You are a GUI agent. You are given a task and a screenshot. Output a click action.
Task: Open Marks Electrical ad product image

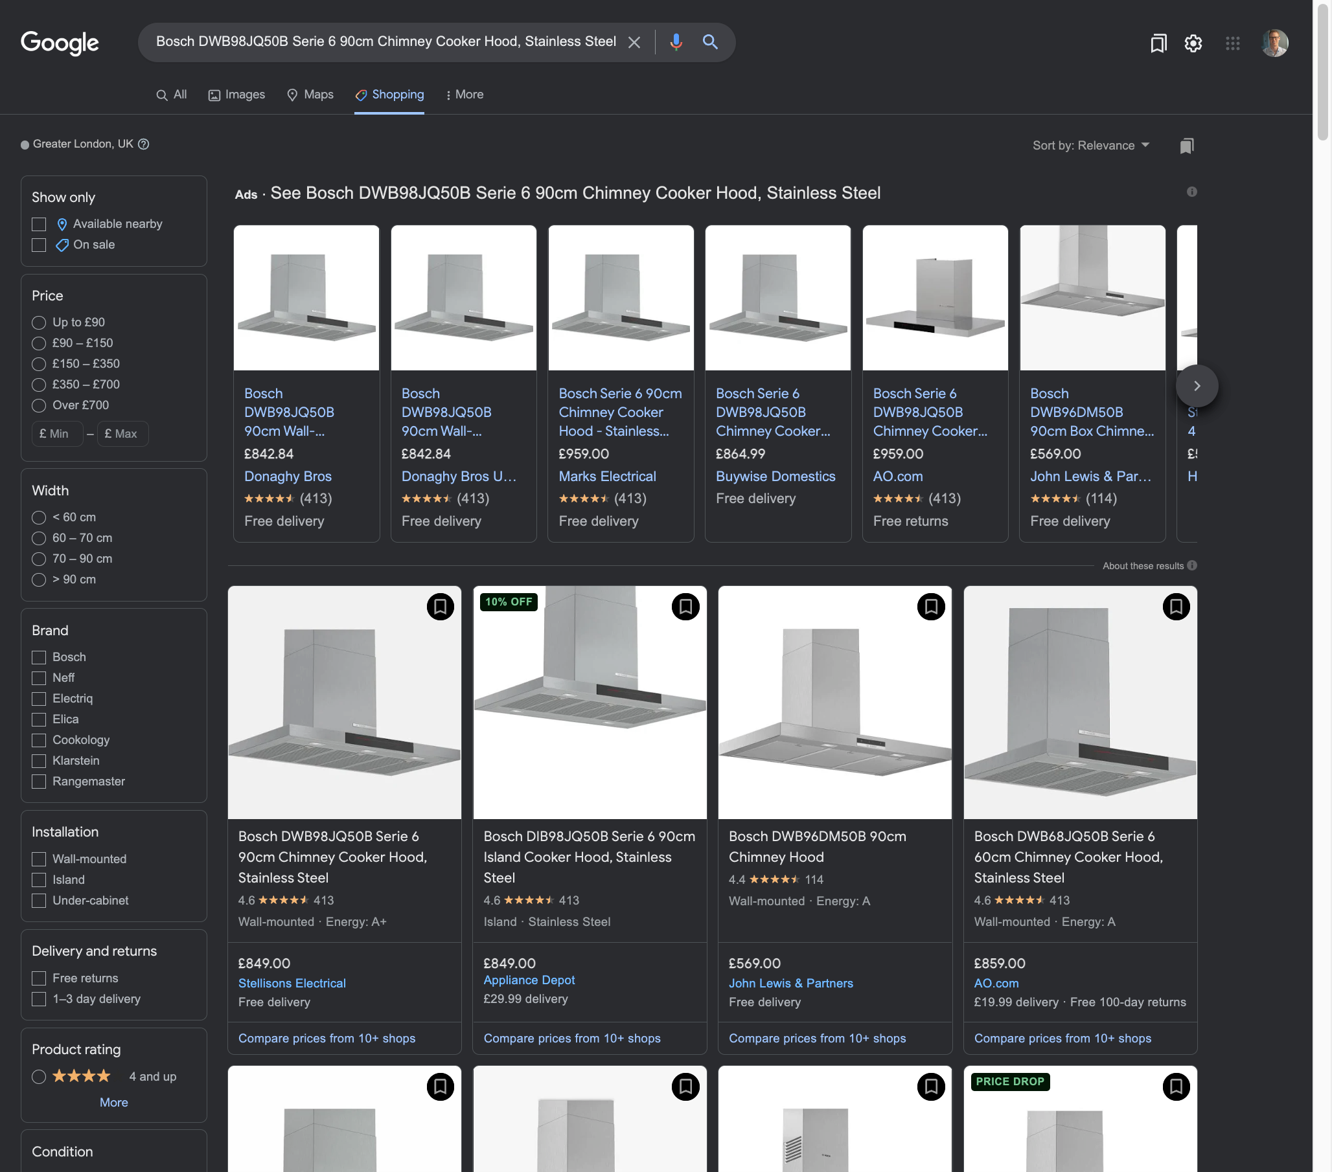[x=621, y=298]
